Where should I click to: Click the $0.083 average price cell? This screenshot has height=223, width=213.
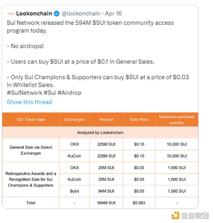[139, 203]
